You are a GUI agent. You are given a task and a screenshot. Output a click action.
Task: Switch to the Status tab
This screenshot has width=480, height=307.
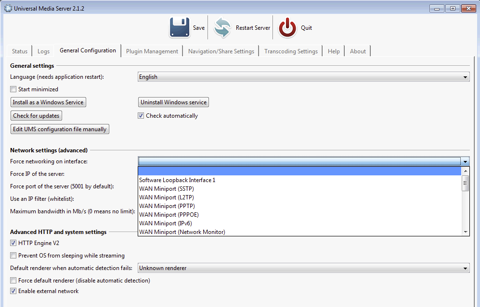click(x=20, y=51)
